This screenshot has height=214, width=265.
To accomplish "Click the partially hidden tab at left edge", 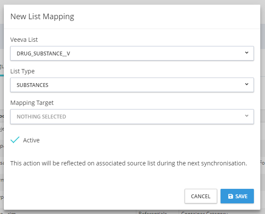I will coord(2,67).
